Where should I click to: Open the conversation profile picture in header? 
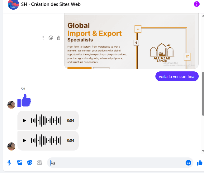coord(13,4)
